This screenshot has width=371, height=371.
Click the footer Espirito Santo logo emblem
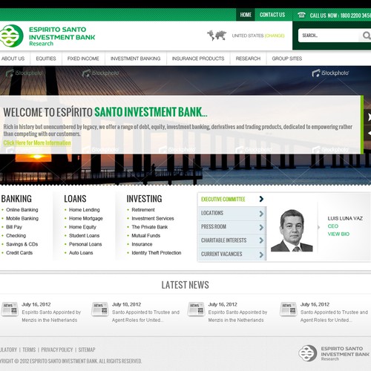pyautogui.click(x=307, y=353)
